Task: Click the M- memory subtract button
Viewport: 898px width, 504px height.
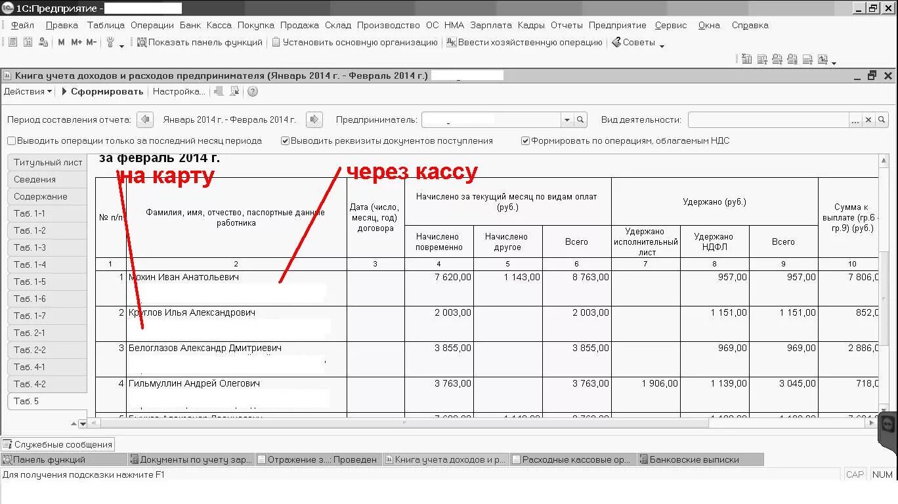Action: pos(91,43)
